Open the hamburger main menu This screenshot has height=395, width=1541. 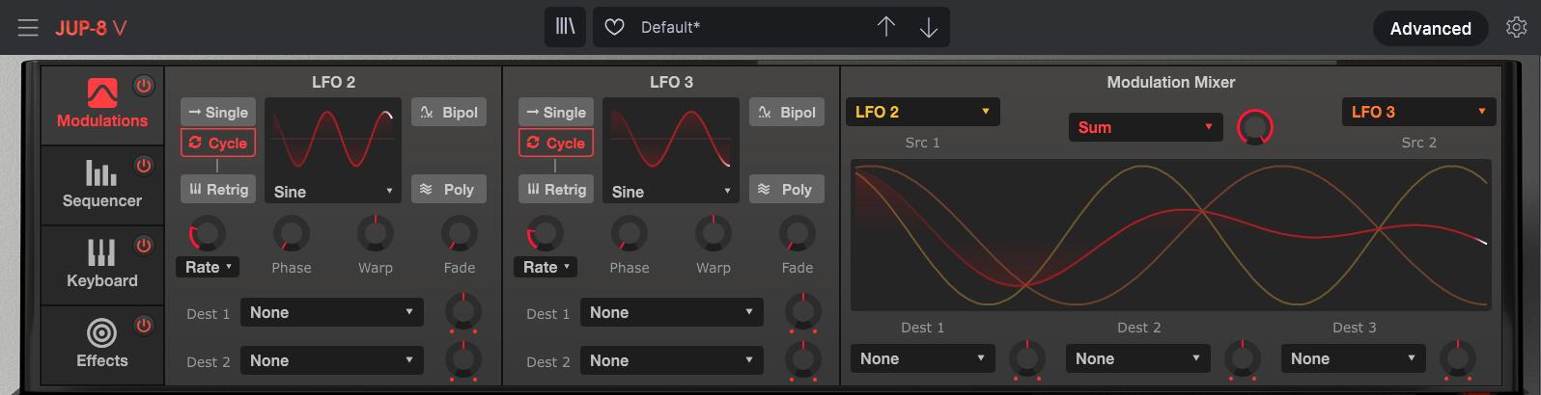(28, 28)
